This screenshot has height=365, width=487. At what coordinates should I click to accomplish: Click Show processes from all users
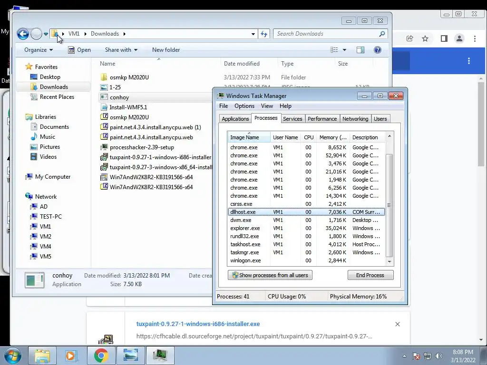pyautogui.click(x=270, y=275)
